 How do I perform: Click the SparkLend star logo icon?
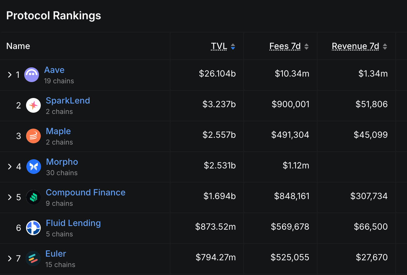33,105
